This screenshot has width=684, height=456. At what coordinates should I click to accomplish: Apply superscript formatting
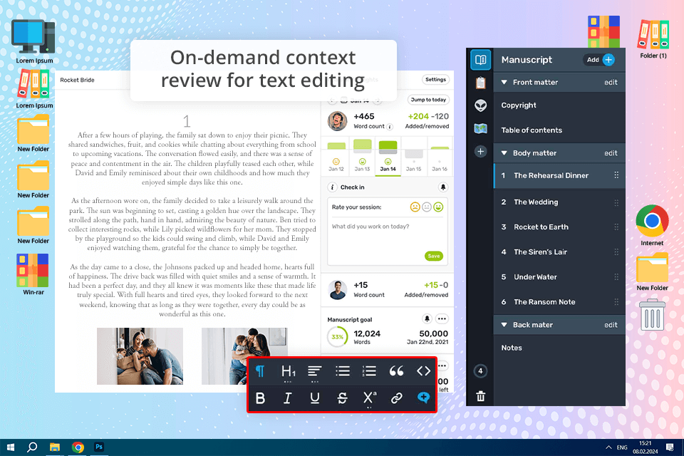(370, 398)
